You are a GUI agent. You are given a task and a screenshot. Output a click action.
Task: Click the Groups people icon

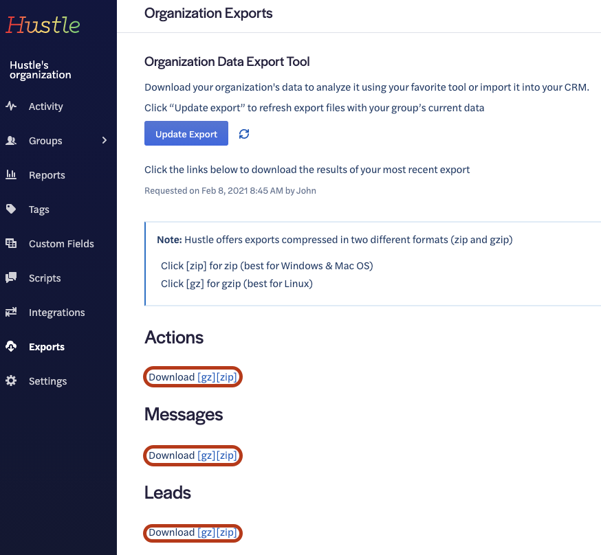coord(11,141)
